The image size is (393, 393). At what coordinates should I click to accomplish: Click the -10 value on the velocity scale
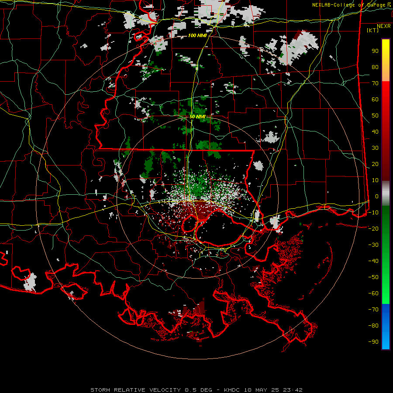[x=373, y=213]
